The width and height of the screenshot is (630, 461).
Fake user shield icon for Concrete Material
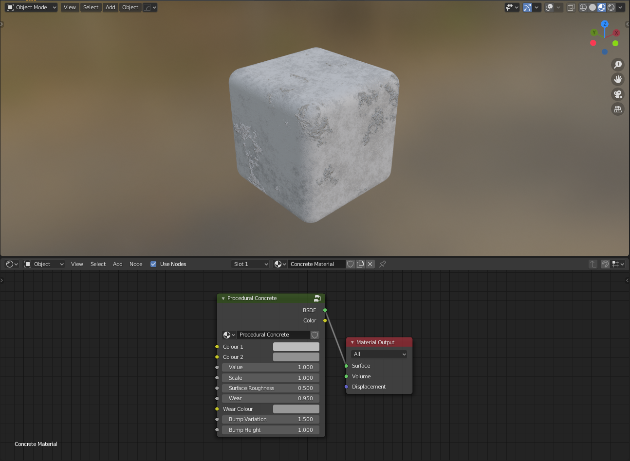[x=350, y=264]
